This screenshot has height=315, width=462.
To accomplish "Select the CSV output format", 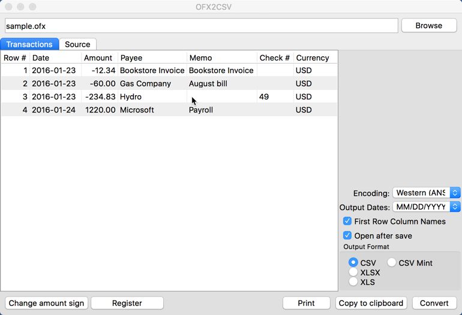I will pyautogui.click(x=353, y=262).
